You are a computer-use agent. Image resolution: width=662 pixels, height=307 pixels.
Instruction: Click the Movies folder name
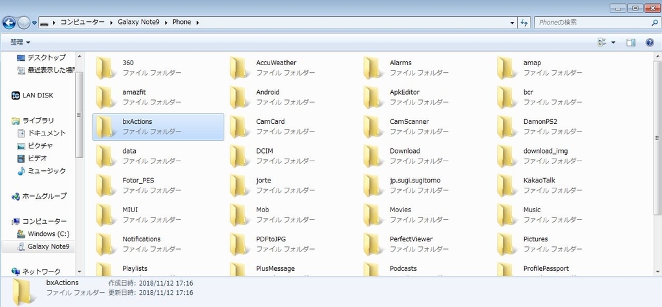coord(400,210)
